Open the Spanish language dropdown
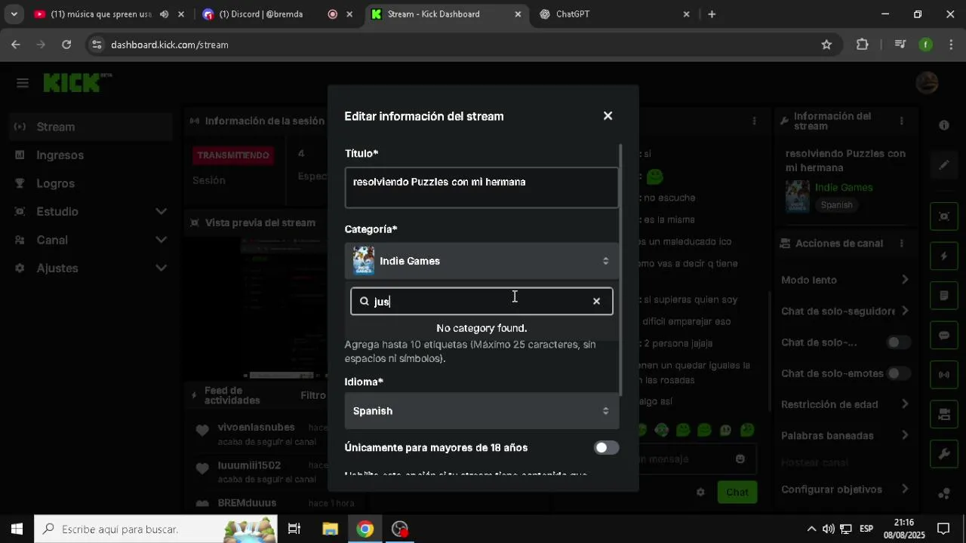 point(481,411)
